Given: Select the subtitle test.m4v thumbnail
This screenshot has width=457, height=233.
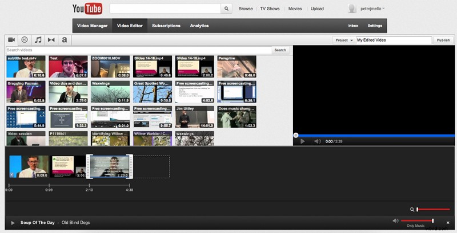Looking at the screenshot, I should 26,67.
